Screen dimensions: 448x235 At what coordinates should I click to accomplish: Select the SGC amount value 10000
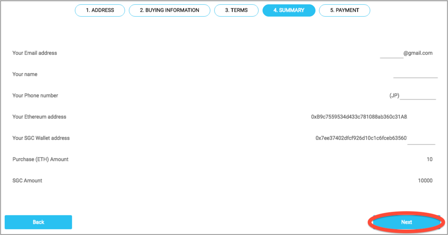tap(425, 181)
